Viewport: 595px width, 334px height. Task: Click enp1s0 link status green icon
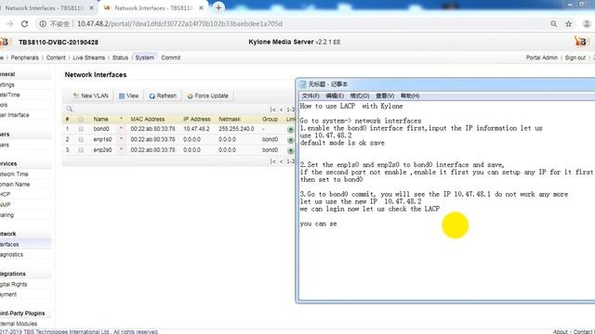pyautogui.click(x=291, y=140)
